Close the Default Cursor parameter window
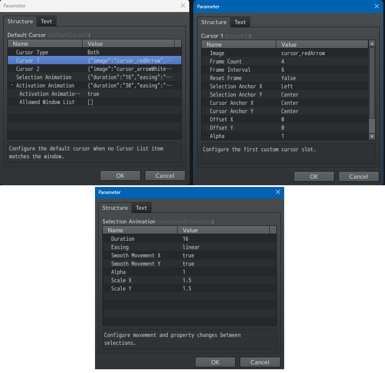385x373 pixels. (x=183, y=5)
